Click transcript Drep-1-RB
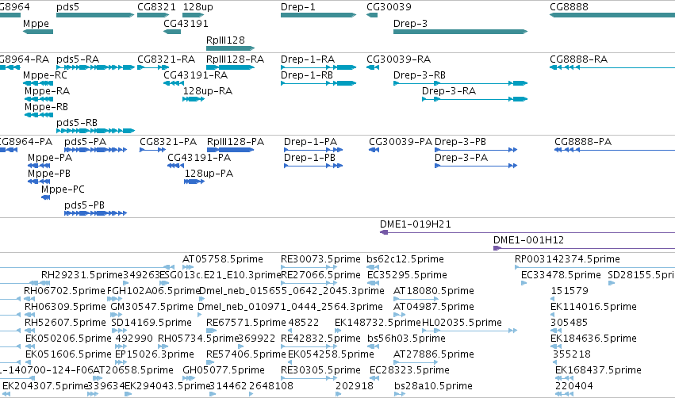This screenshot has width=675, height=398. [319, 83]
